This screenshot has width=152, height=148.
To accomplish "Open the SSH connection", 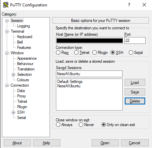I will pos(105,143).
